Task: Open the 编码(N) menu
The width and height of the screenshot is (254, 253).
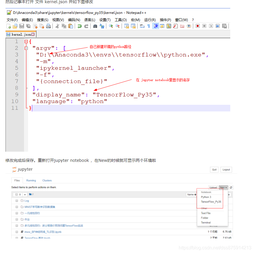Action: [74, 20]
